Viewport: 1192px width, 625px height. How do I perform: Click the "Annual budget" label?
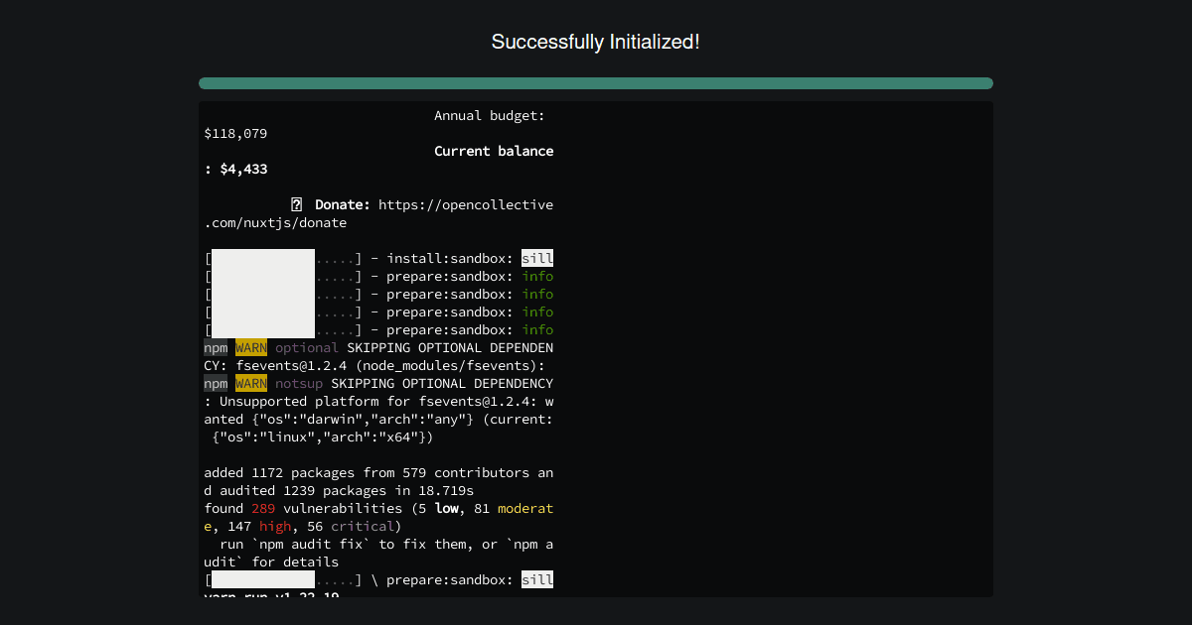[x=489, y=115]
